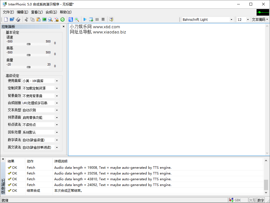Expand the 背景音效 background sound dropdown
The width and height of the screenshot is (270, 203).
(56, 96)
